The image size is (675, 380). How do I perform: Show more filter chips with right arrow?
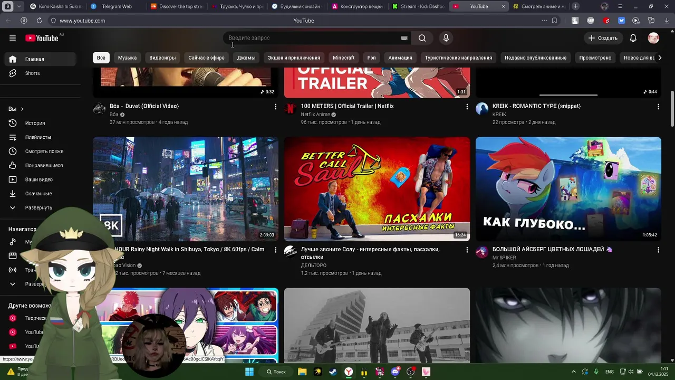tap(659, 58)
